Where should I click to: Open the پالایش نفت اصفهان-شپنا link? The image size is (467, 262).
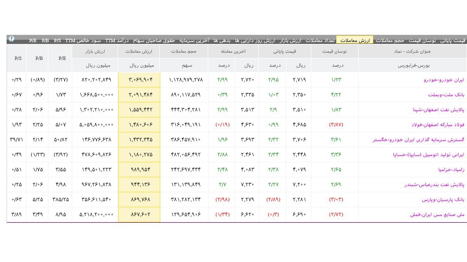click(x=438, y=109)
